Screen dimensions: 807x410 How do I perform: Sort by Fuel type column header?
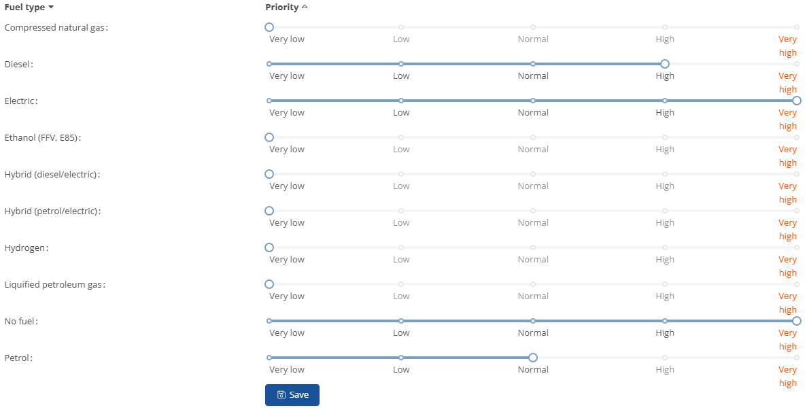[x=29, y=7]
